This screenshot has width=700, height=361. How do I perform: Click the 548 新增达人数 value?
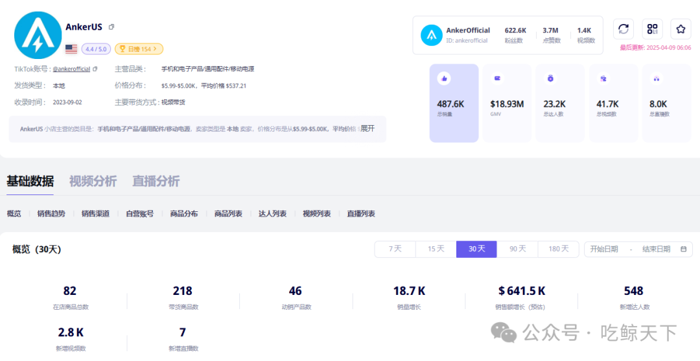633,291
